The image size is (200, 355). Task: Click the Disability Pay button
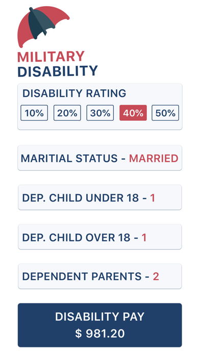(100, 325)
